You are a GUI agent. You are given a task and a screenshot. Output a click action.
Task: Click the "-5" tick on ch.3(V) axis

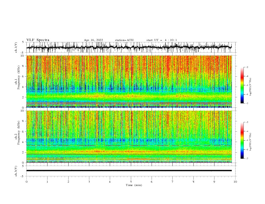click(22, 176)
